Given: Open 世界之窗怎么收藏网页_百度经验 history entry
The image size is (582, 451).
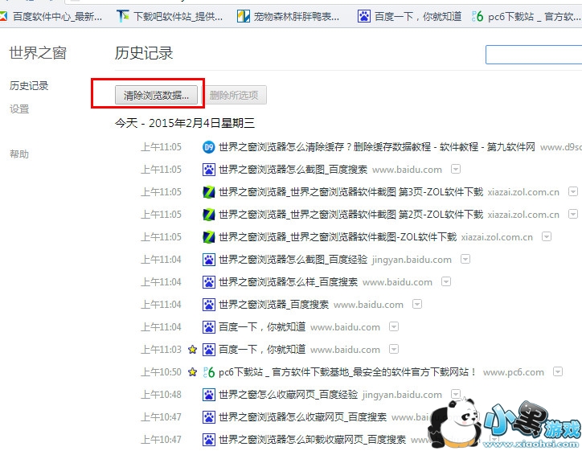Looking at the screenshot, I should point(288,395).
